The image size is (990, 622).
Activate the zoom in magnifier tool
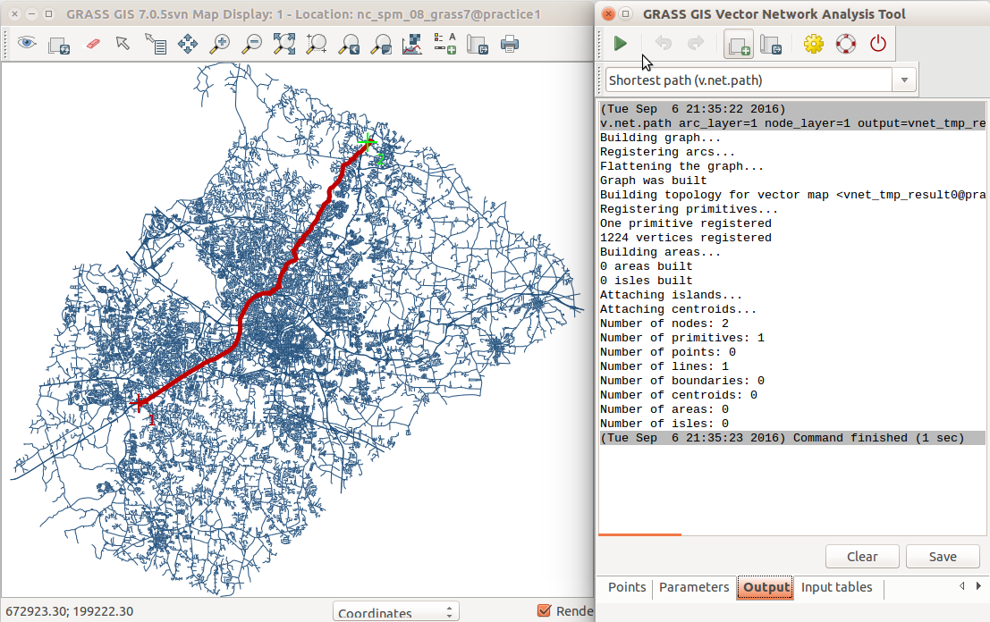tap(220, 43)
